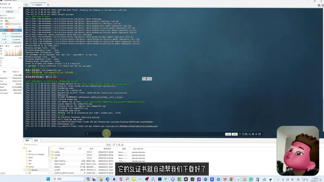Expand the ubuntu folder in tree
The image size is (324, 182).
[27, 170]
